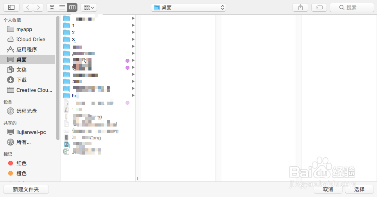Screen dimensions: 377x197
Task: Expand folder 3 with its arrow
Action: point(133,39)
